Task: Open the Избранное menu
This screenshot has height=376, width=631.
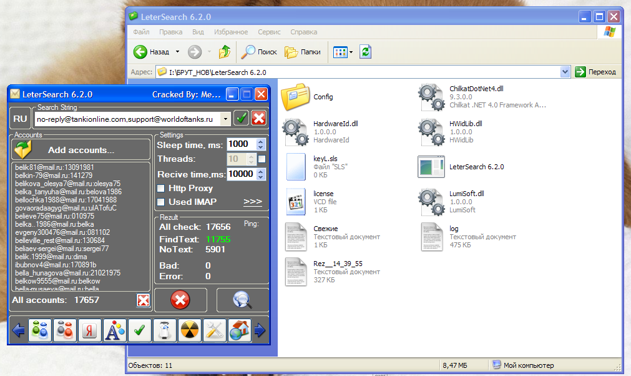Action: pyautogui.click(x=231, y=32)
